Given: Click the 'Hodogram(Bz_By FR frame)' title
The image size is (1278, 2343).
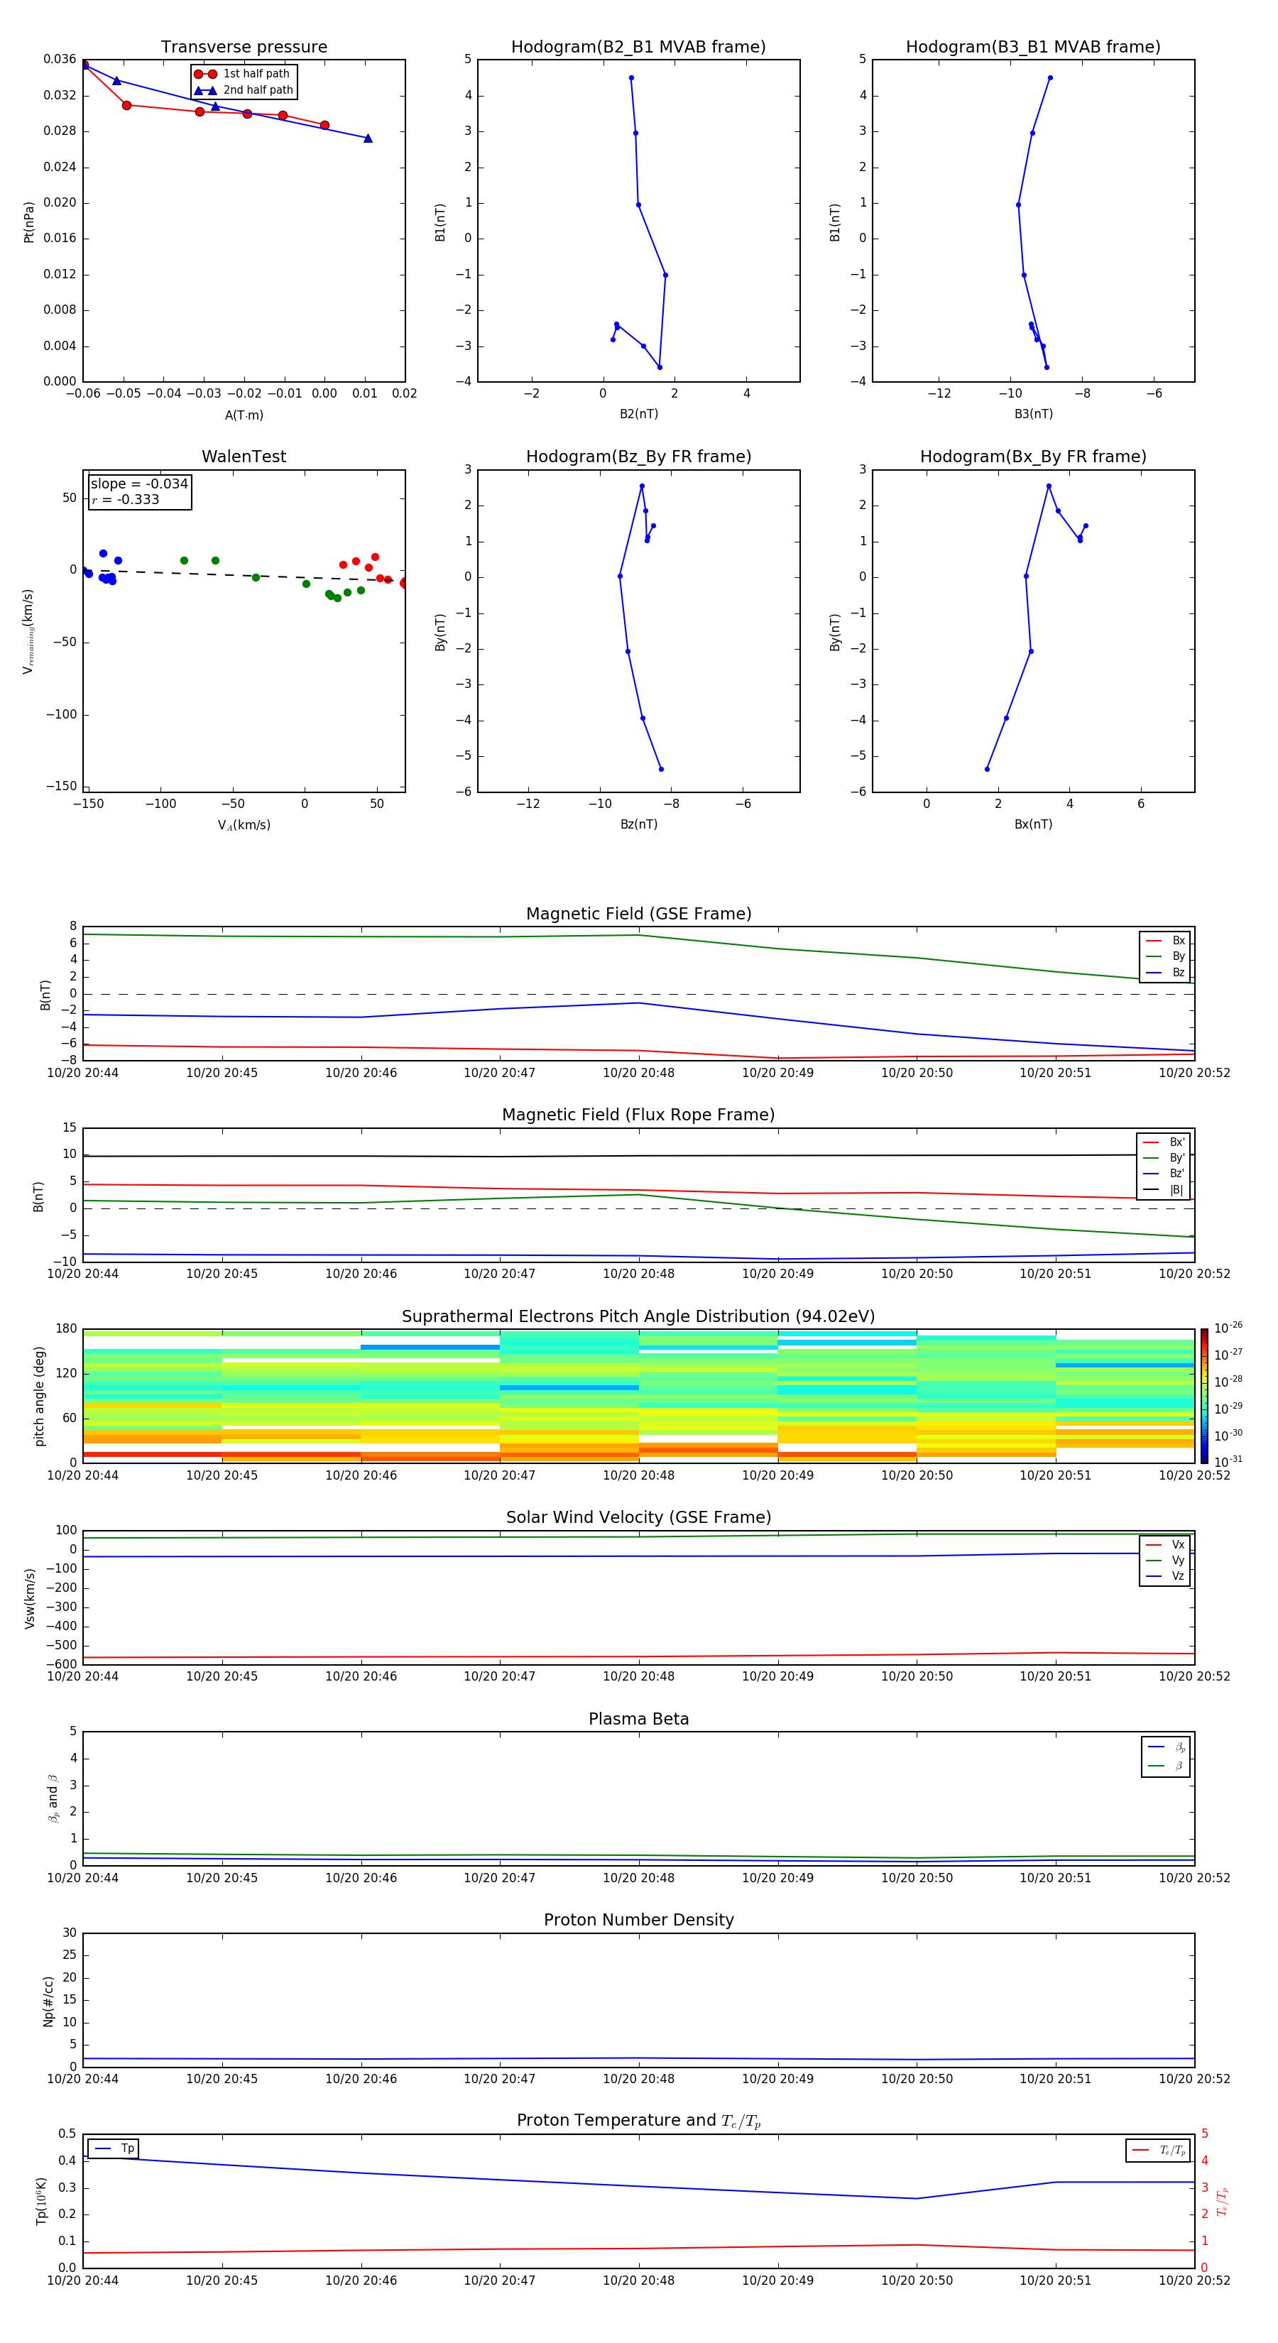Looking at the screenshot, I should [638, 457].
